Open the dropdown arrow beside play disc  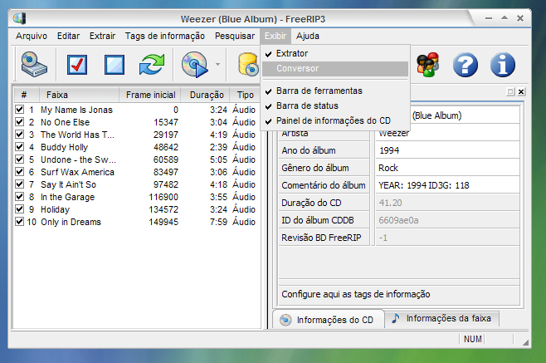[x=217, y=64]
